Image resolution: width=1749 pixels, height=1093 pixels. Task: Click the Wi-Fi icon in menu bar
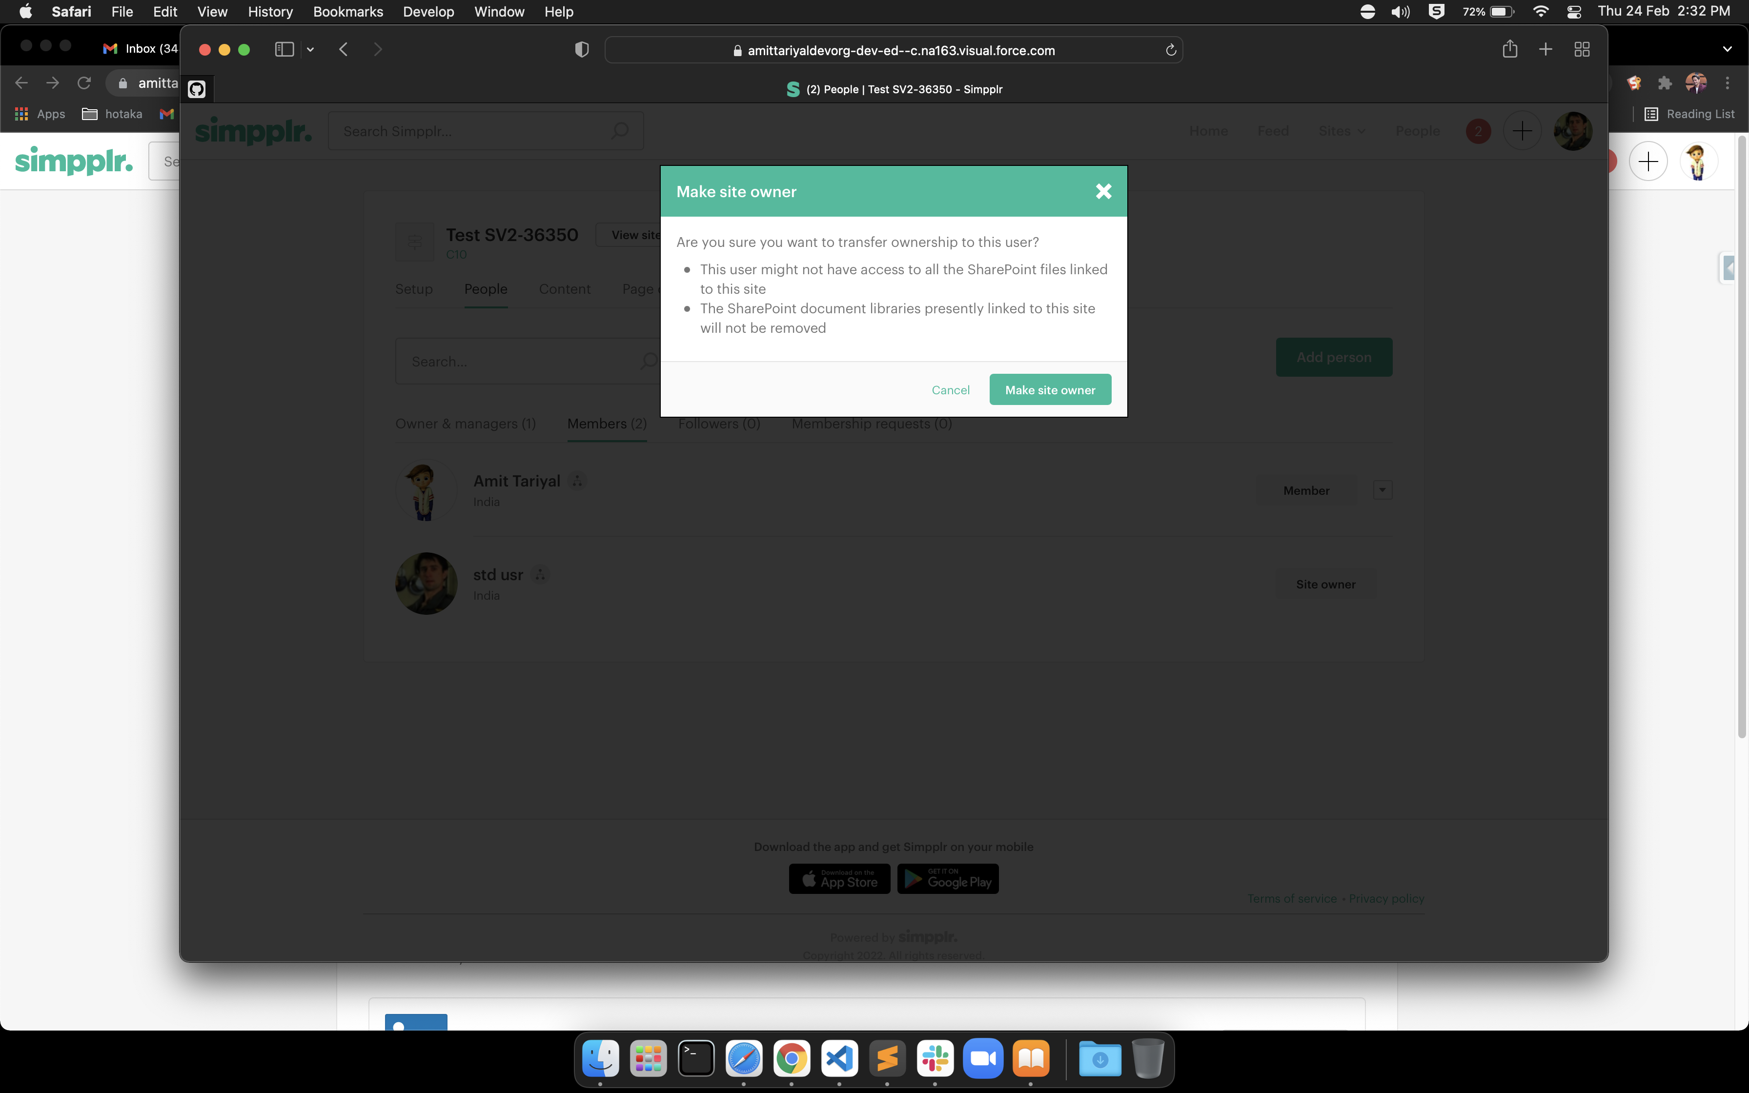[x=1542, y=12]
